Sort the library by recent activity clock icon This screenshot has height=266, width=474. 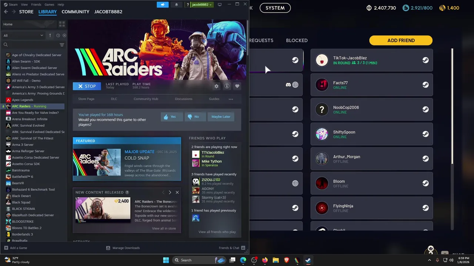pyautogui.click(x=58, y=35)
